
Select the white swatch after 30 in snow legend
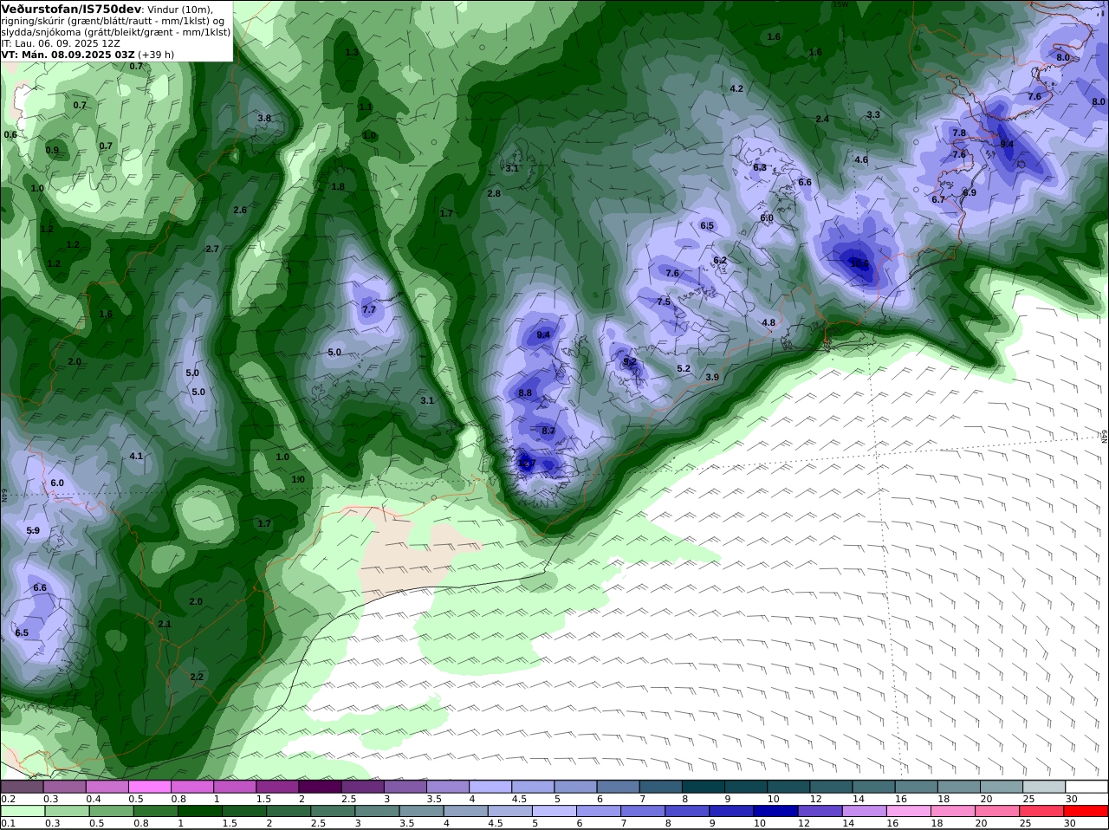1086,787
